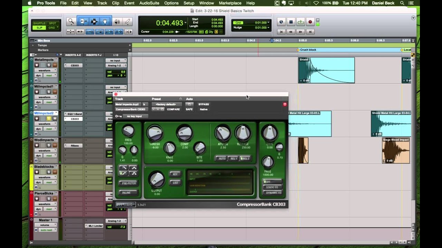Enable Slip edit mode
The width and height of the screenshot is (442, 248).
point(39,28)
